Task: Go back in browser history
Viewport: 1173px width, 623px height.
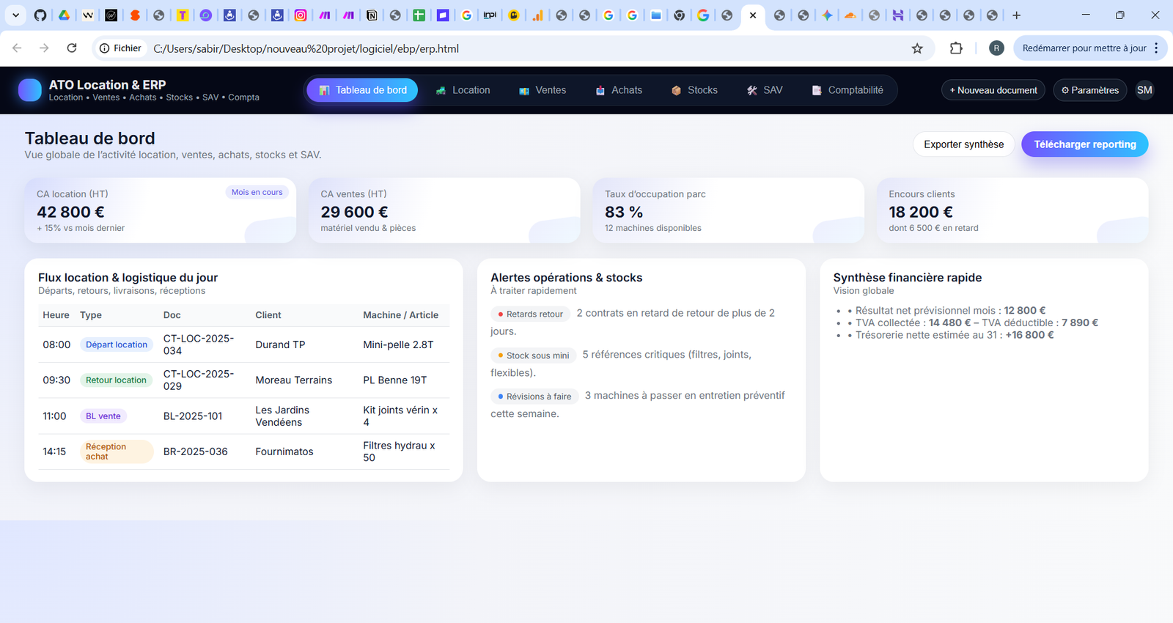Action: pyautogui.click(x=17, y=48)
